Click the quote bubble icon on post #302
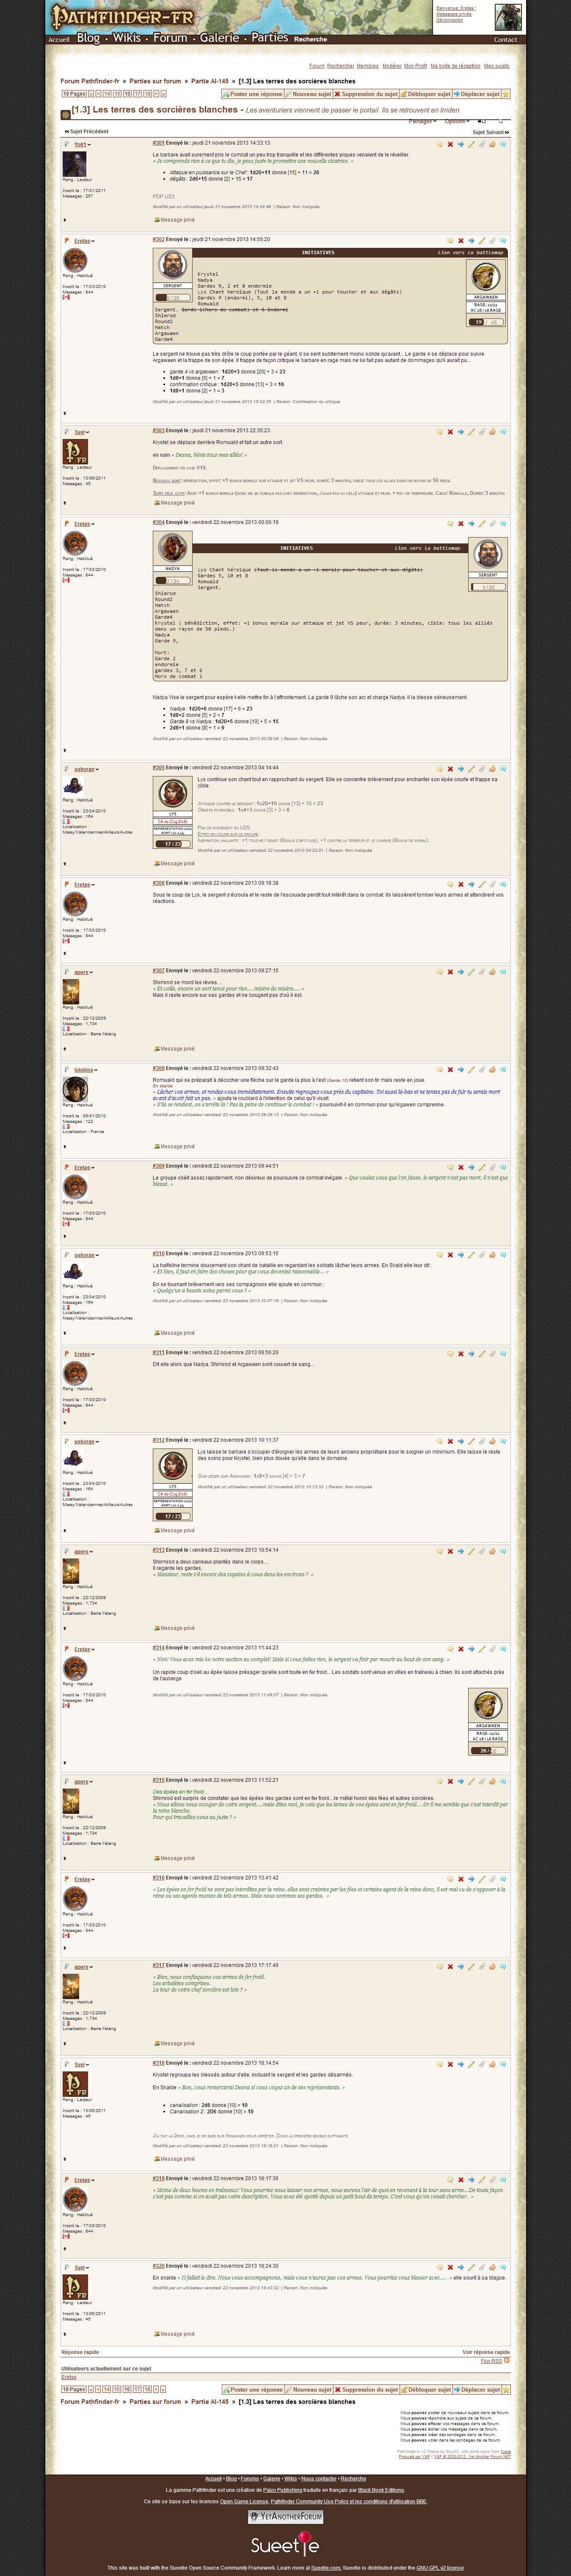Screen dimensions: 571x2576 point(450,240)
